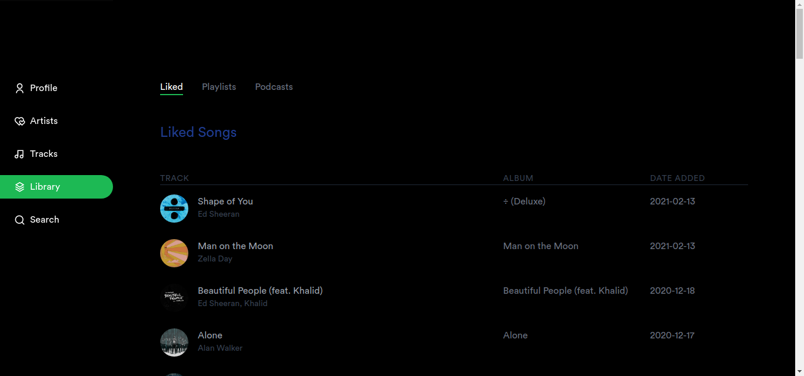Image resolution: width=804 pixels, height=376 pixels.
Task: Open the Zella Day artist link
Action: (x=215, y=258)
